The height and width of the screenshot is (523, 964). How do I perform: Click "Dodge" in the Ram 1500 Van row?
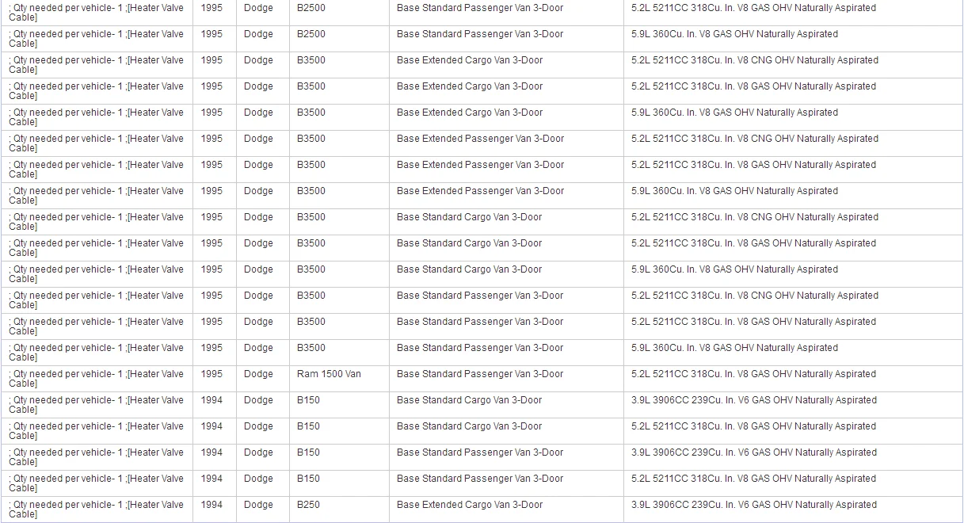click(x=258, y=374)
